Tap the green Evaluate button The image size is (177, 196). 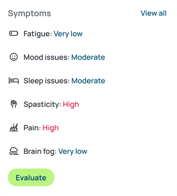pyautogui.click(x=31, y=177)
